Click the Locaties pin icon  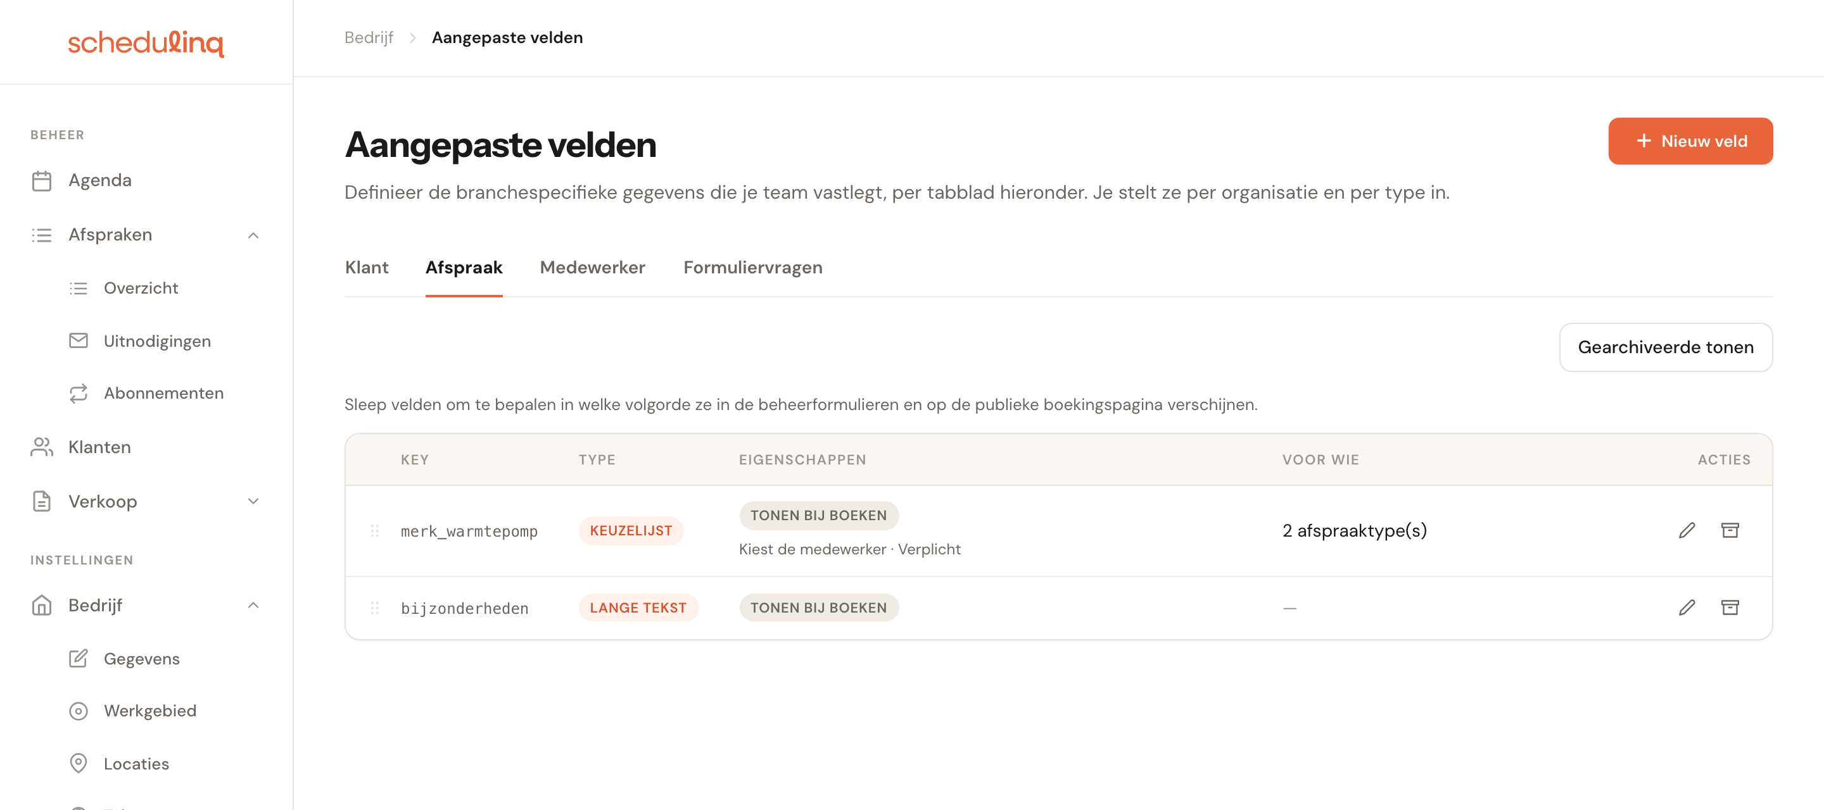(x=79, y=763)
